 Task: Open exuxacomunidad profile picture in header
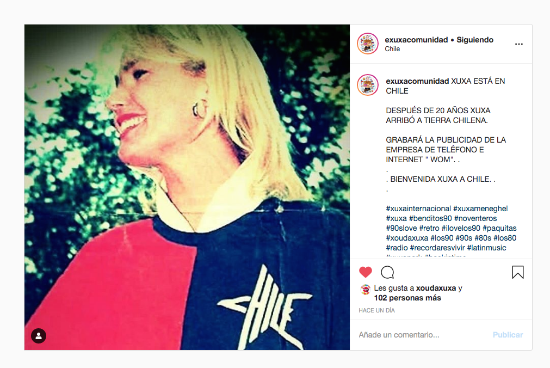click(368, 44)
